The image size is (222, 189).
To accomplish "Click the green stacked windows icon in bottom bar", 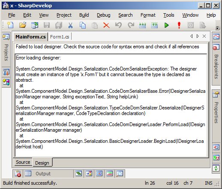I will tap(79, 174).
